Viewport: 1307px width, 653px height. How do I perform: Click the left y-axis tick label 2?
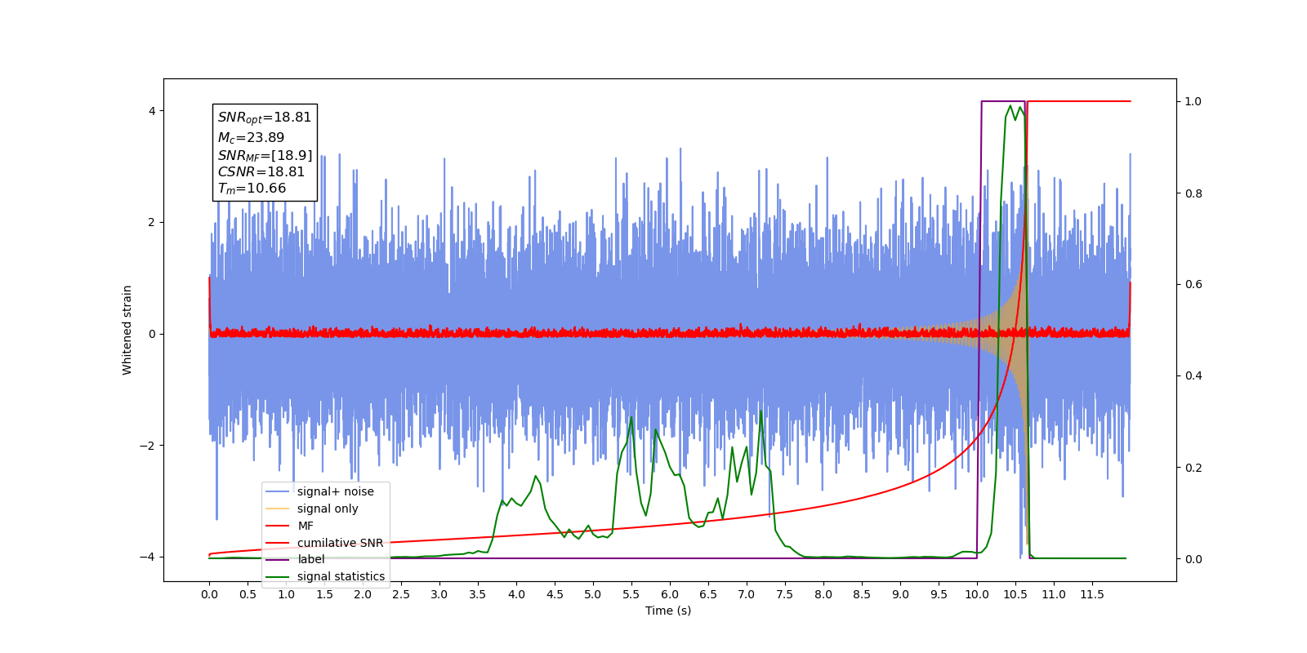pos(151,223)
